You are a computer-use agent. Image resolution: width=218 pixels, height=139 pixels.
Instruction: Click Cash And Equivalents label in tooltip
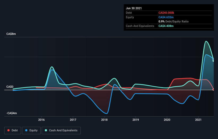pos(140,26)
